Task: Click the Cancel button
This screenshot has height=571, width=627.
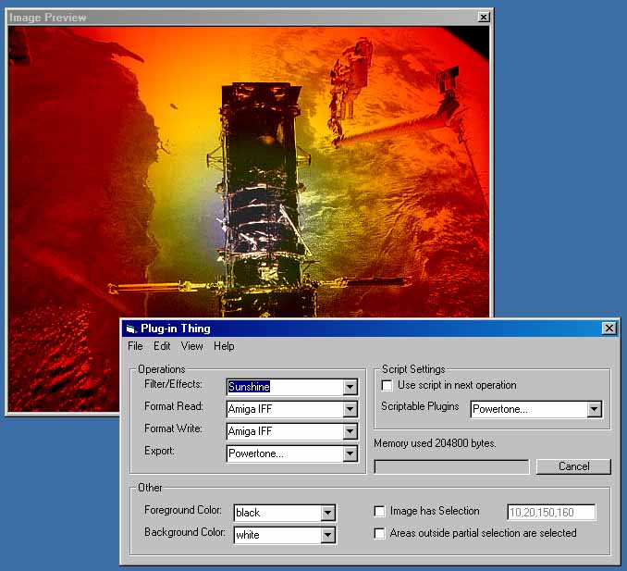Action: (573, 466)
